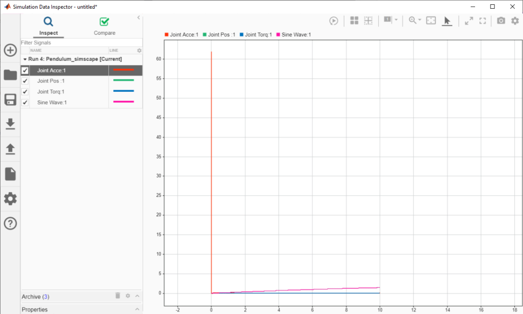Open the data cursor dropdown arrow
The image size is (523, 314).
pyautogui.click(x=396, y=20)
